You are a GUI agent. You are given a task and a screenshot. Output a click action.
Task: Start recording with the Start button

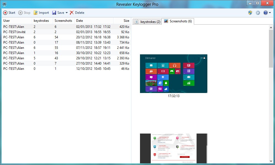coord(9,13)
